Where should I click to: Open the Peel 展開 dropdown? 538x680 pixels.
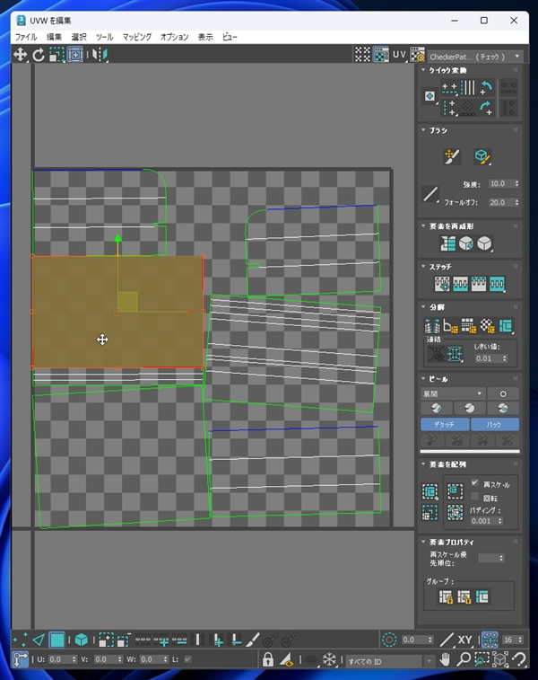[x=453, y=393]
